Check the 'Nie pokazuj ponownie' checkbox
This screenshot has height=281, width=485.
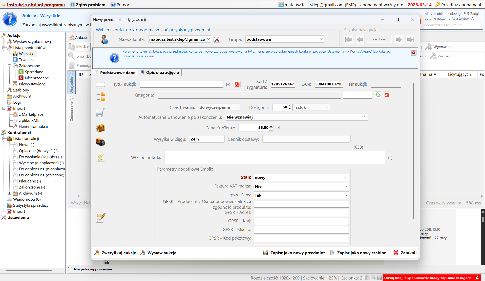click(70, 269)
